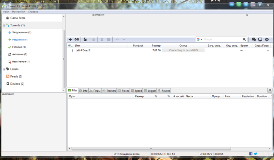Select Готовые (0) filter
This screenshot has height=160, width=274.
click(19, 47)
